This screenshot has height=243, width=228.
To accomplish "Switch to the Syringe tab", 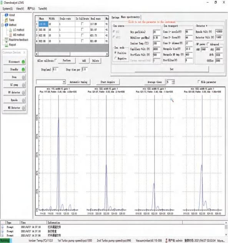I will coord(115,17).
